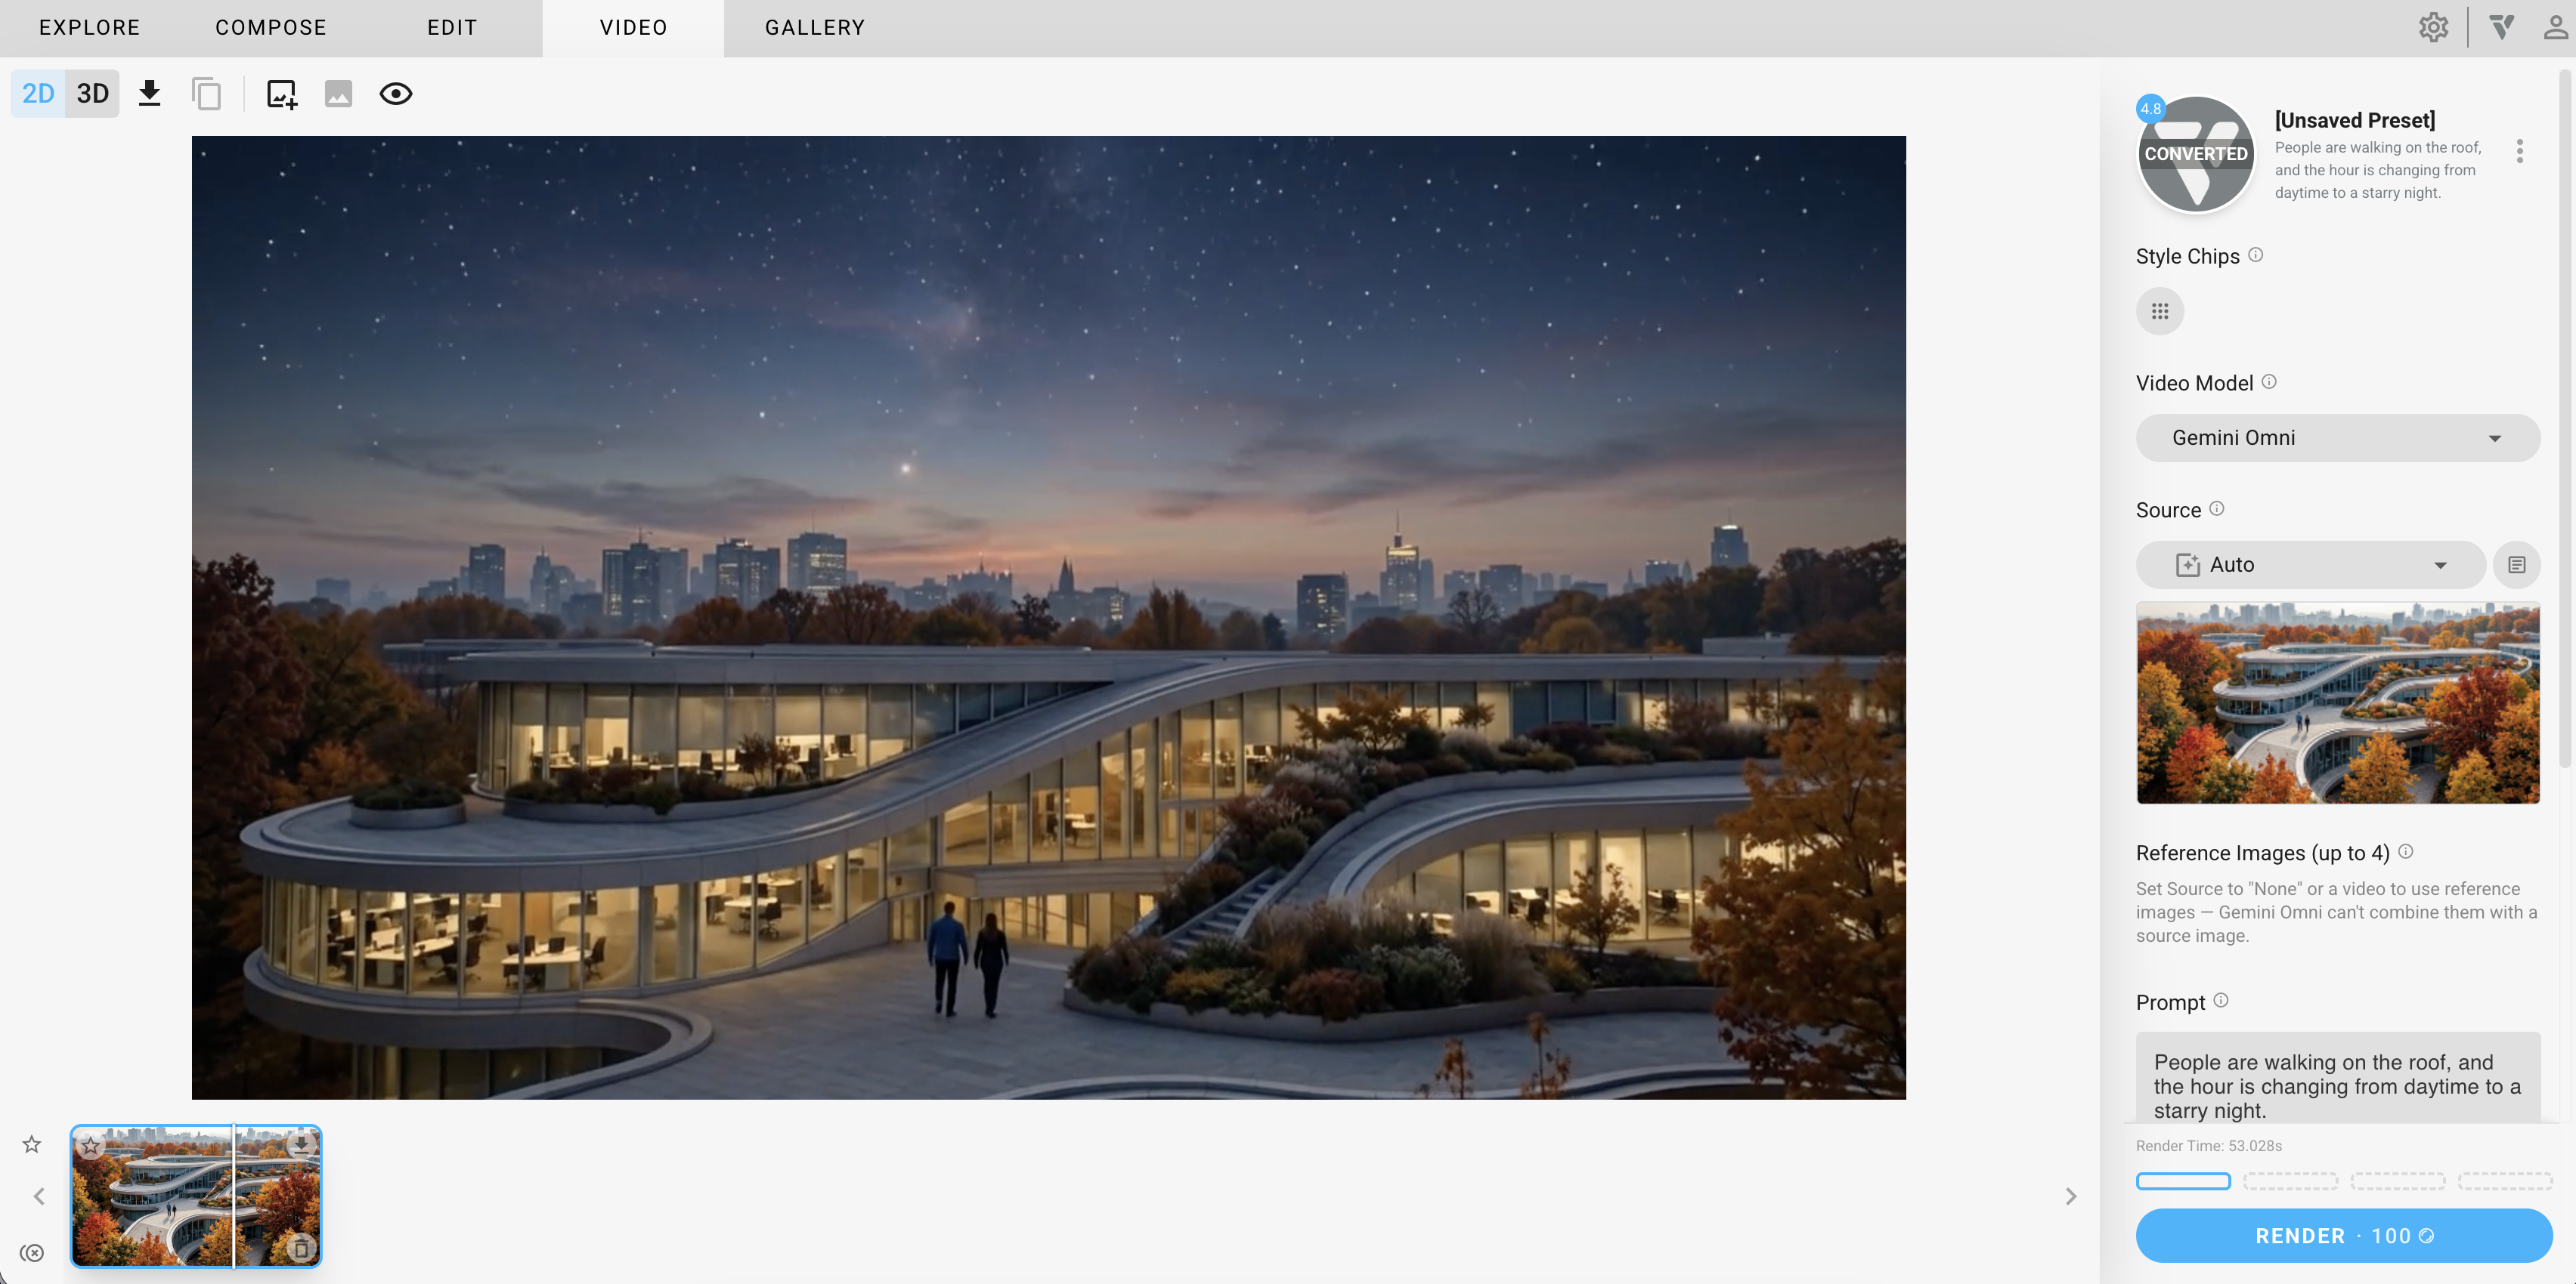This screenshot has height=1284, width=2576.
Task: Show info for Style Chips
Action: (2255, 255)
